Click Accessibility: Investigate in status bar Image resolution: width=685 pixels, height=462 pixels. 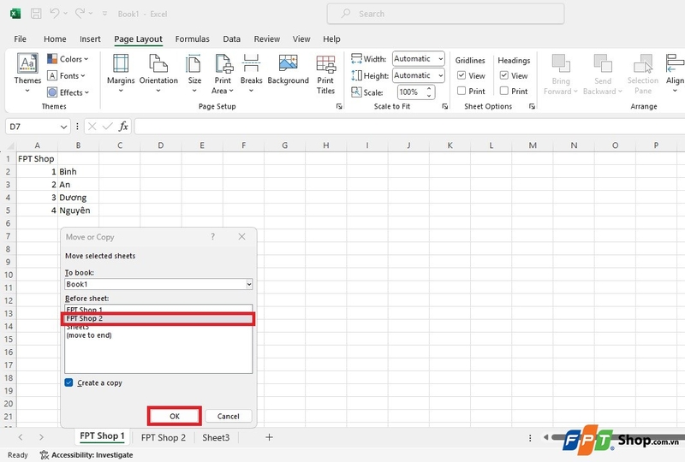click(x=86, y=455)
